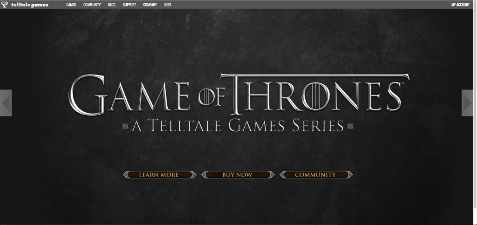The height and width of the screenshot is (225, 477).
Task: Show next slide with right arrow
Action: [x=467, y=103]
